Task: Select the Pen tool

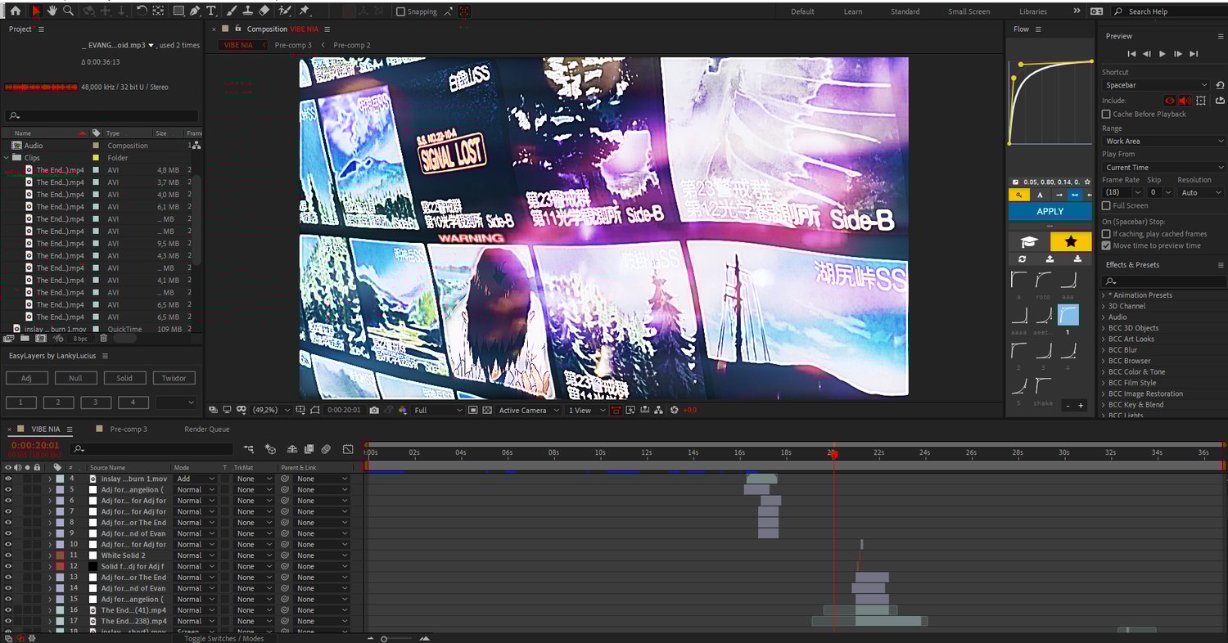Action: click(195, 11)
